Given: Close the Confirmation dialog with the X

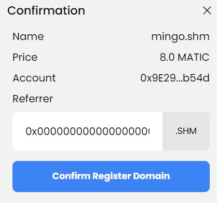Looking at the screenshot, I should (x=207, y=11).
